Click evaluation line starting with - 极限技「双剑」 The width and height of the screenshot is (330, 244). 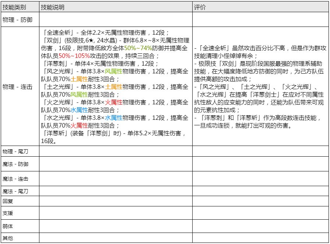click(258, 63)
